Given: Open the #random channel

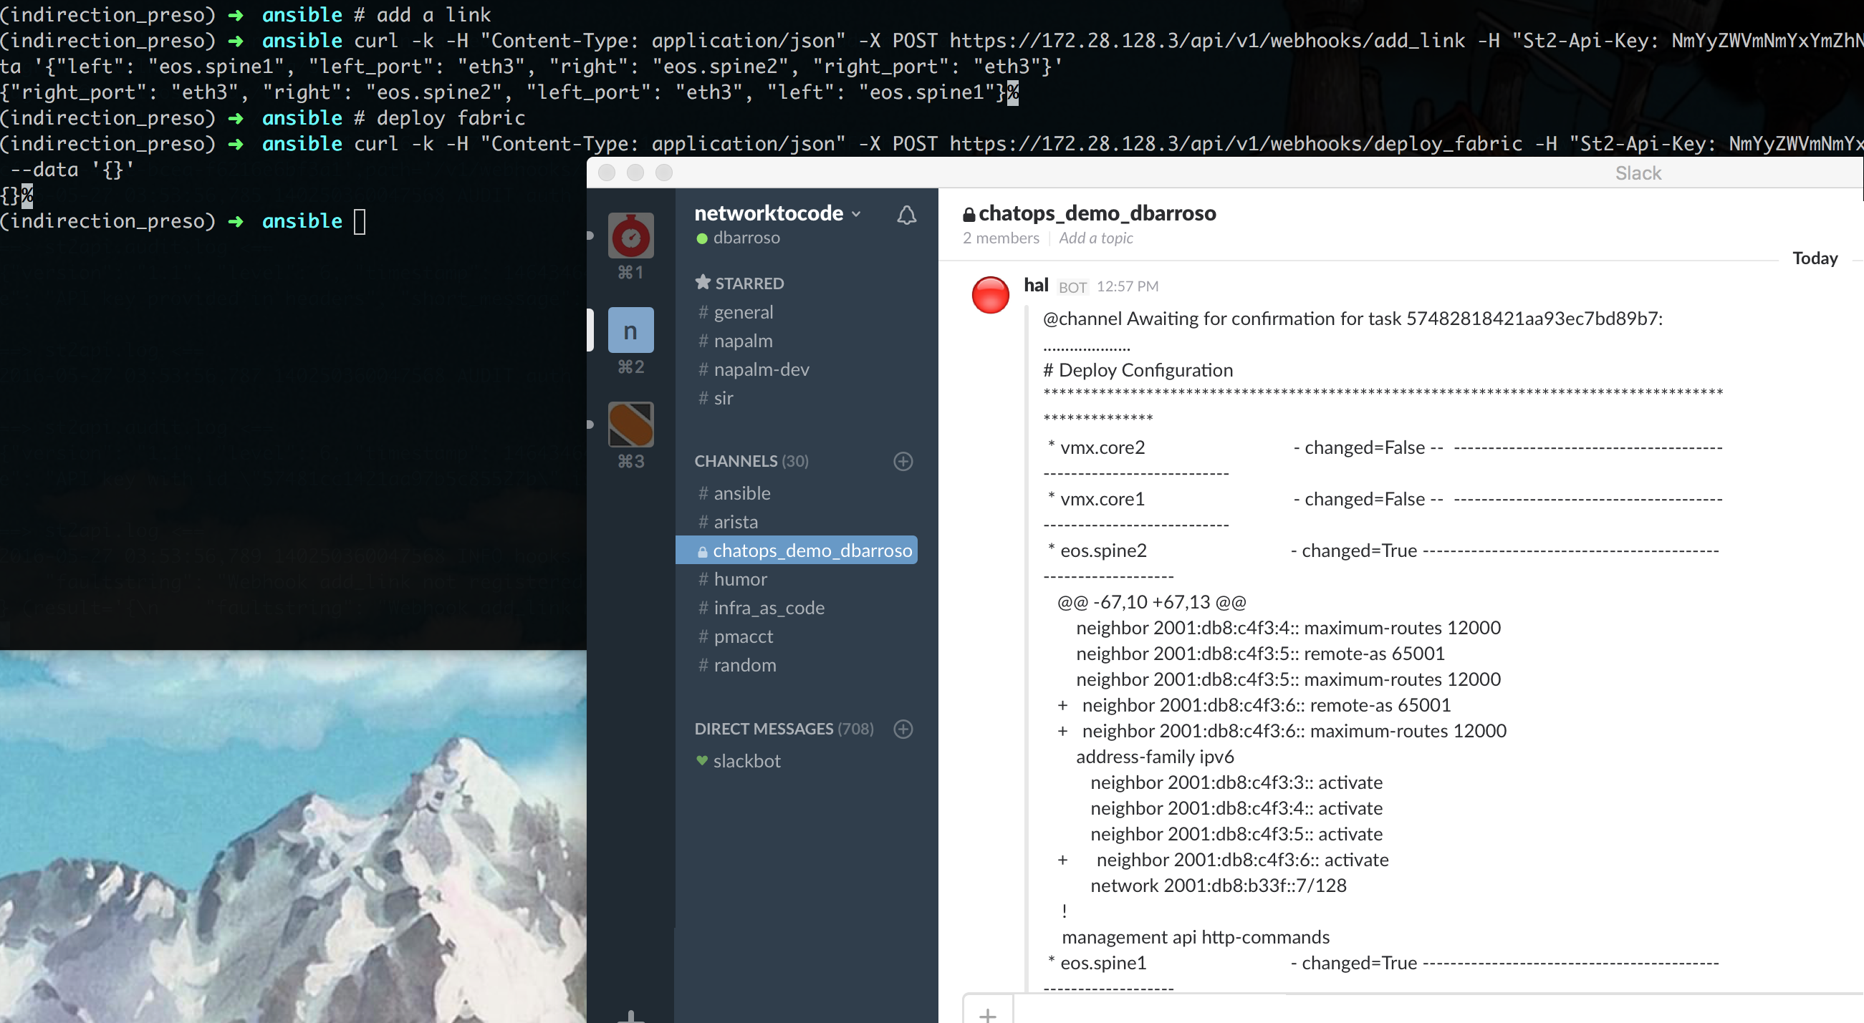Looking at the screenshot, I should click(736, 665).
